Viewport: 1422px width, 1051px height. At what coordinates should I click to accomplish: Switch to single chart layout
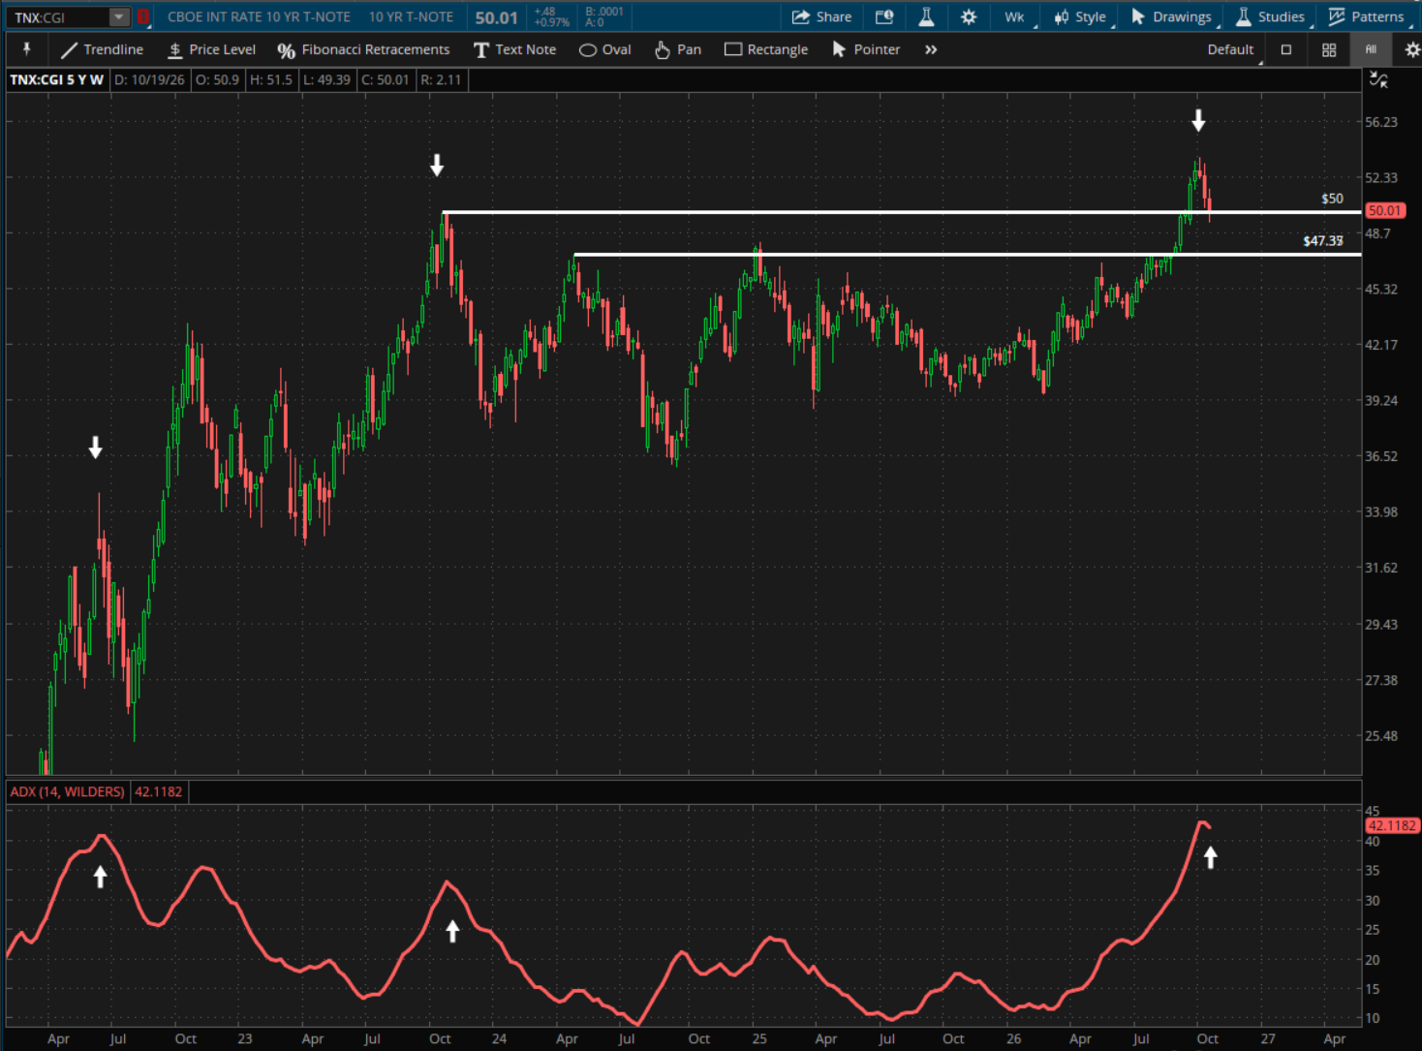[x=1286, y=49]
